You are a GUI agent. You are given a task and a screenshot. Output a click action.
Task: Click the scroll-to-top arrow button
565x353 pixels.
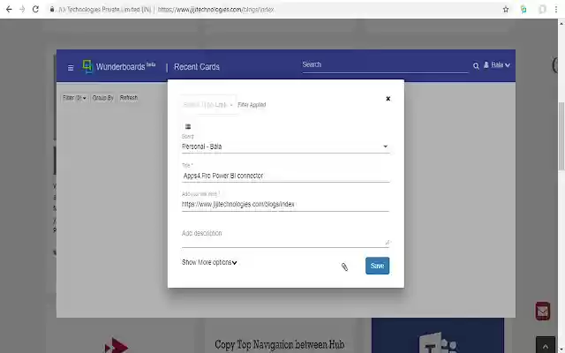click(546, 345)
